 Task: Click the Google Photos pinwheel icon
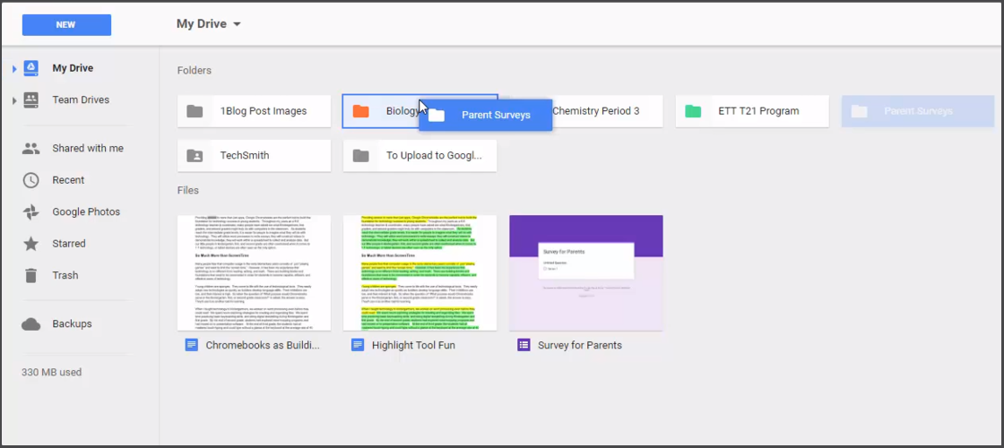pos(30,211)
